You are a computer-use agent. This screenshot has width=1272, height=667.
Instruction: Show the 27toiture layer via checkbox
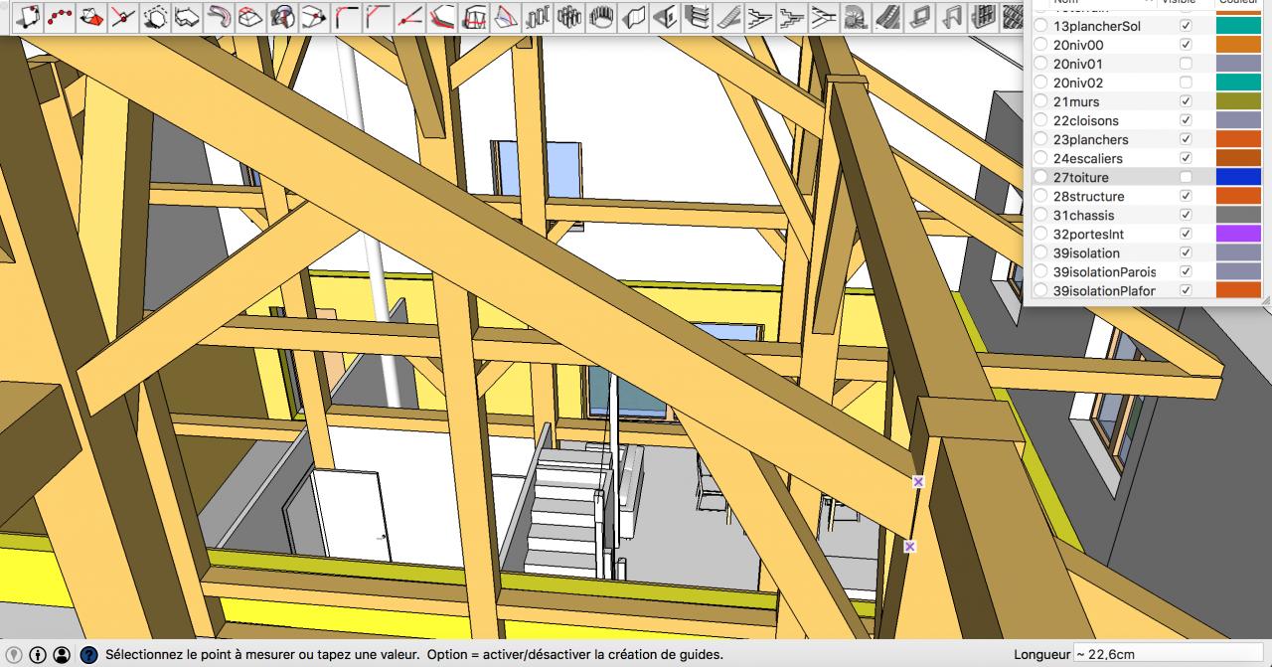(1186, 177)
